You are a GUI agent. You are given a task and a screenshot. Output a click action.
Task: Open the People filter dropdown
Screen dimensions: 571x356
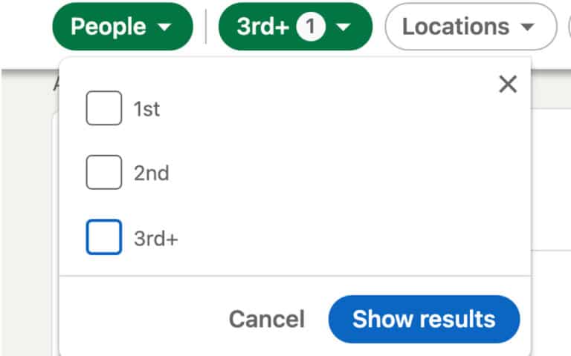point(122,27)
